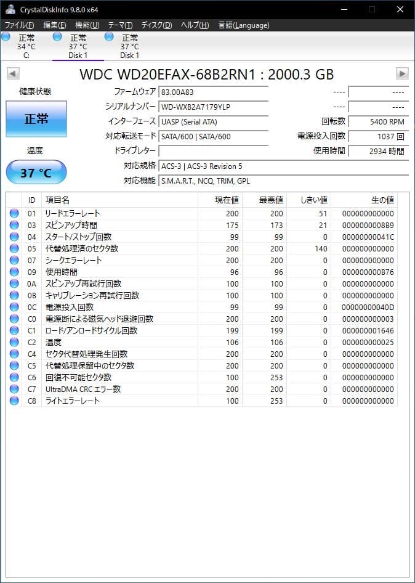Click the CrystalDiskInfo app icon in title bar
This screenshot has width=415, height=583.
(x=10, y=9)
